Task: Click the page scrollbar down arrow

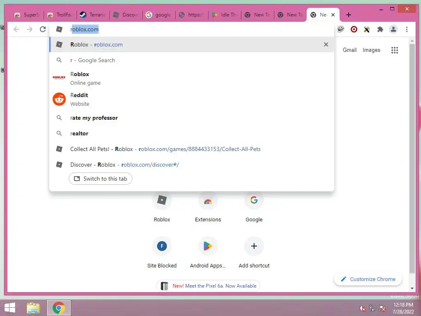Action: pos(412,288)
